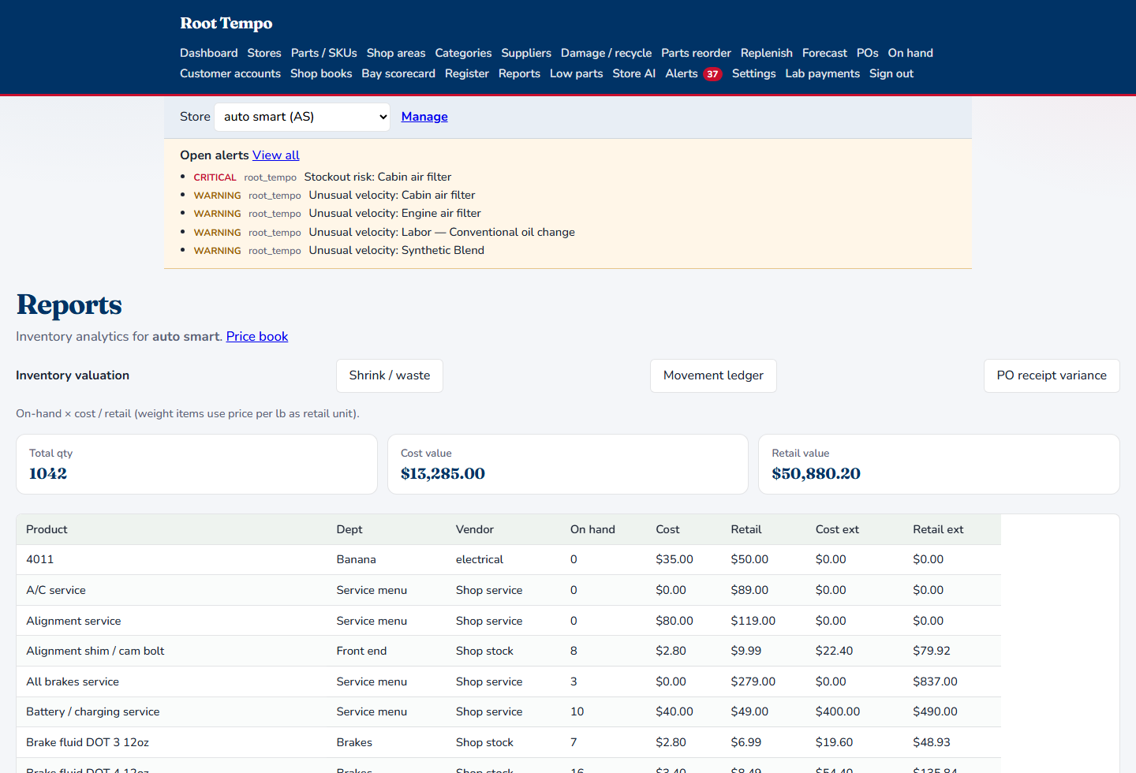Click Sign out
1136x773 pixels.
click(x=891, y=73)
